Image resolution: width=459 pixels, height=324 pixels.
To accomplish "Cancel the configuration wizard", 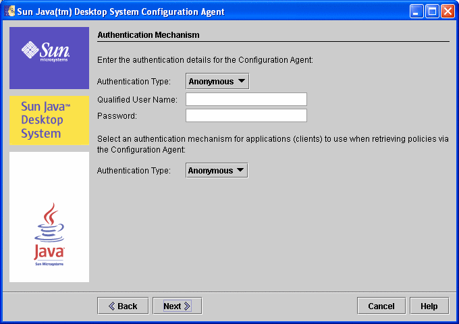I will coord(381,306).
